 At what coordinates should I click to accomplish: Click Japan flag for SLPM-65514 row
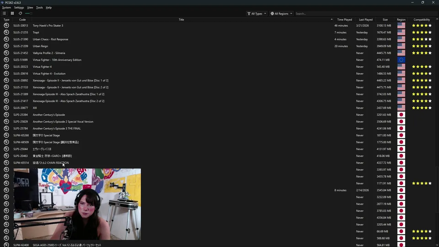point(401,163)
